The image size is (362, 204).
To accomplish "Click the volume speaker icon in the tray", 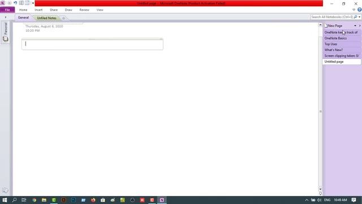I will point(319,200).
